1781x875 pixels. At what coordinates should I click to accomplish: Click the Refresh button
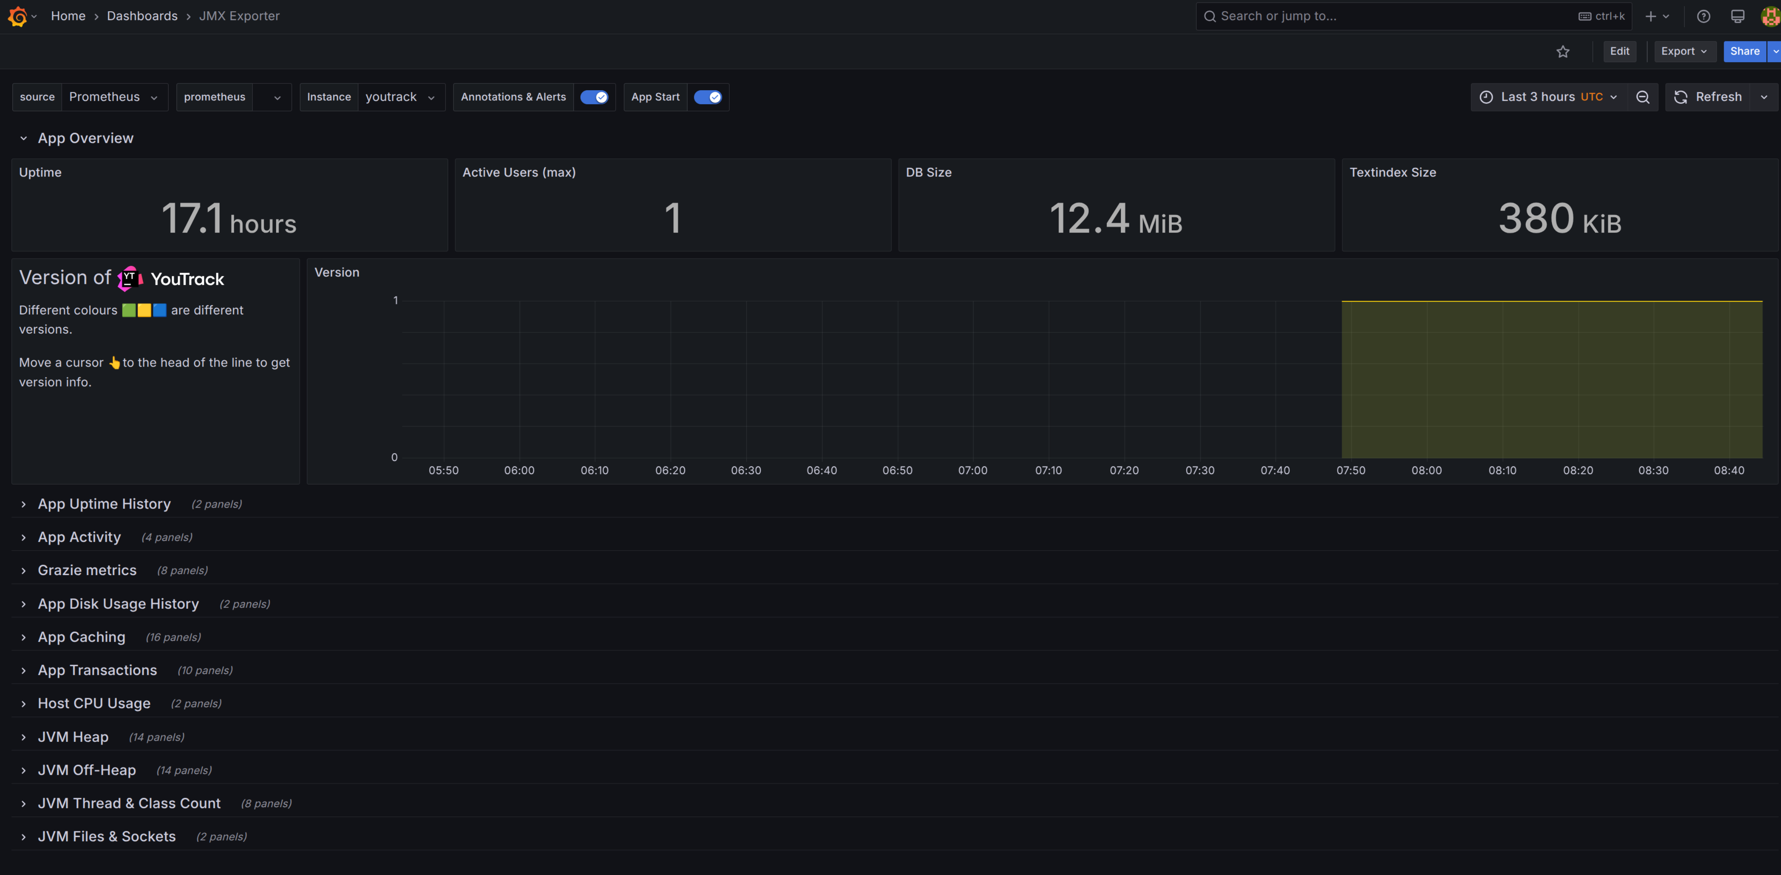[1708, 97]
